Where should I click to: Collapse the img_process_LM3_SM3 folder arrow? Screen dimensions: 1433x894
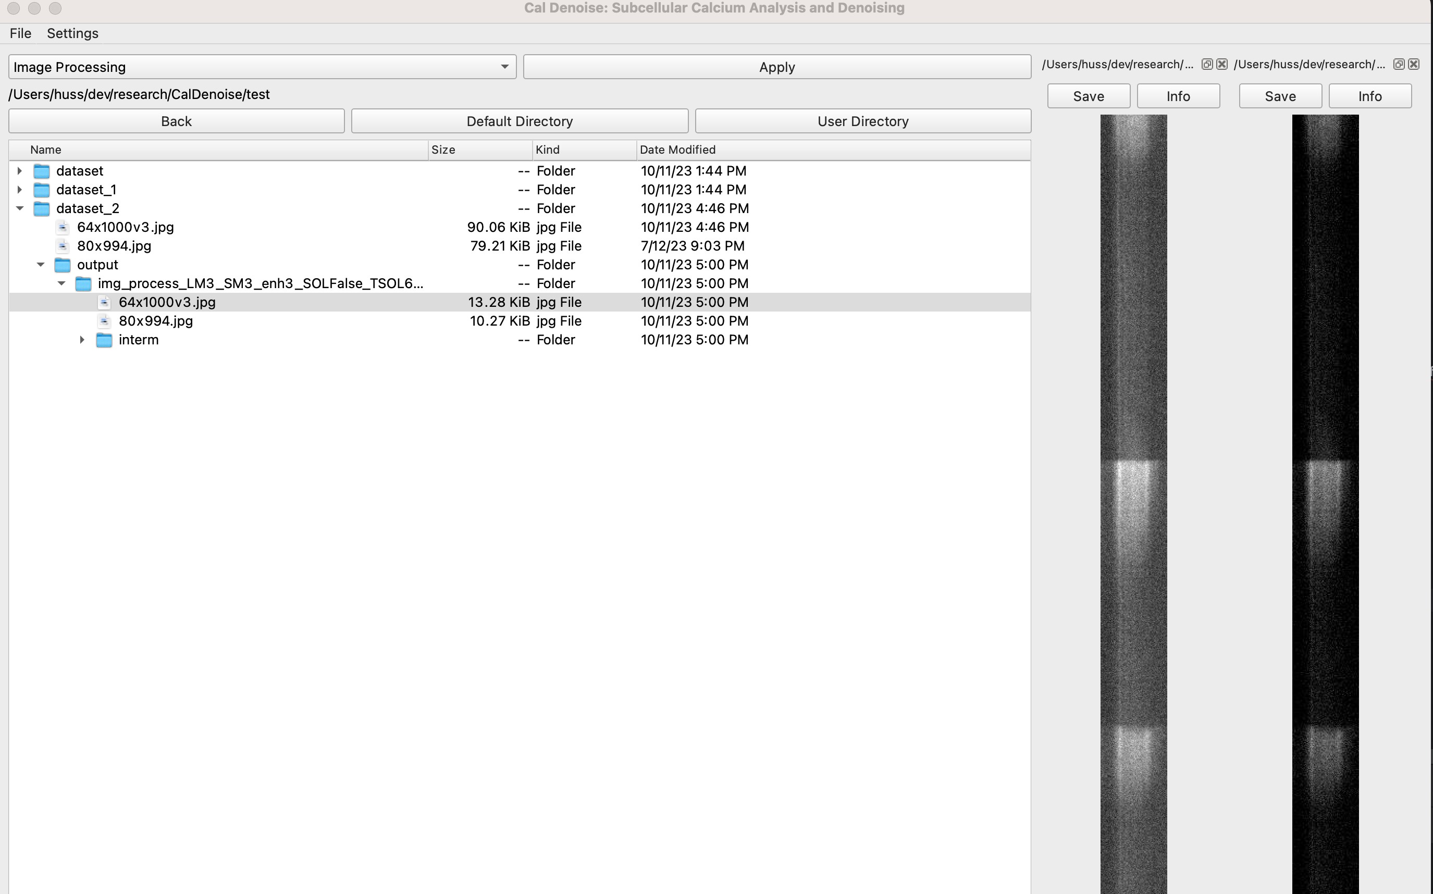click(x=61, y=283)
